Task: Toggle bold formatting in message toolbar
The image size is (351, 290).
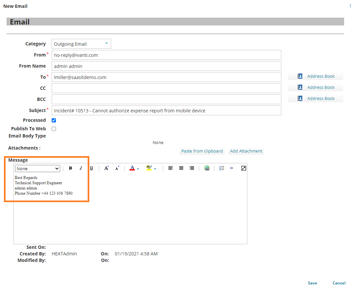Action: tap(70, 168)
